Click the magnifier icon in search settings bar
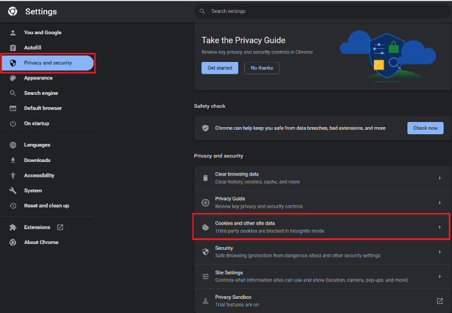The width and height of the screenshot is (452, 313). click(202, 11)
